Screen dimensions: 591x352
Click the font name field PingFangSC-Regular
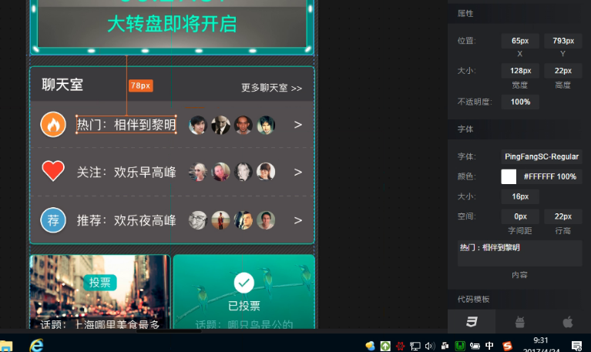point(542,156)
